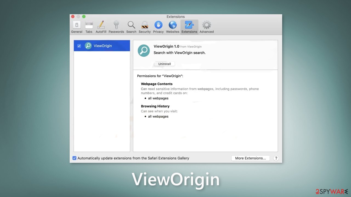The width and height of the screenshot is (351, 197).
Task: Open the Tabs settings icon
Action: coord(89,26)
